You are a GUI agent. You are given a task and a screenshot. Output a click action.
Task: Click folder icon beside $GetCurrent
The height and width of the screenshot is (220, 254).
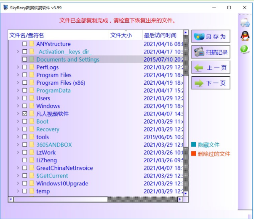32,175
